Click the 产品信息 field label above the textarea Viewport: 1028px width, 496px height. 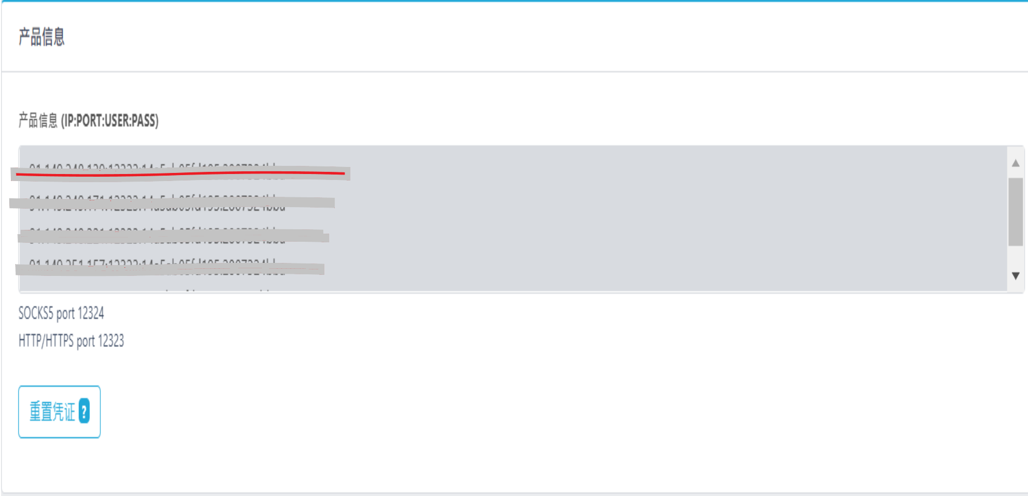38,120
